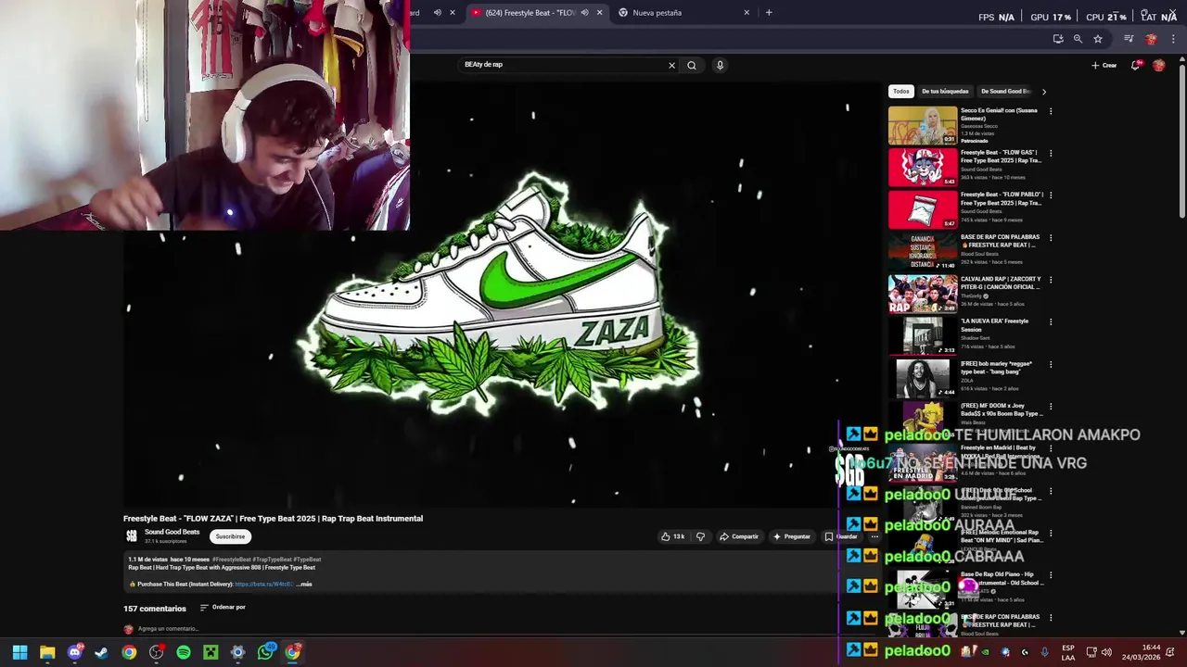Open the Crear upload menu
The image size is (1187, 667).
pos(1104,65)
